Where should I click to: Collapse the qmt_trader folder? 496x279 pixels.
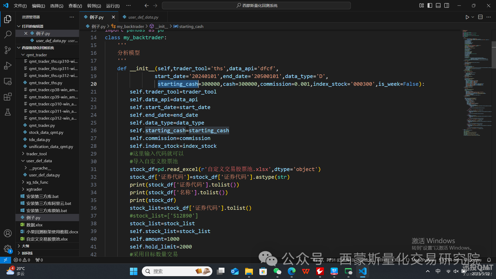coord(23,55)
